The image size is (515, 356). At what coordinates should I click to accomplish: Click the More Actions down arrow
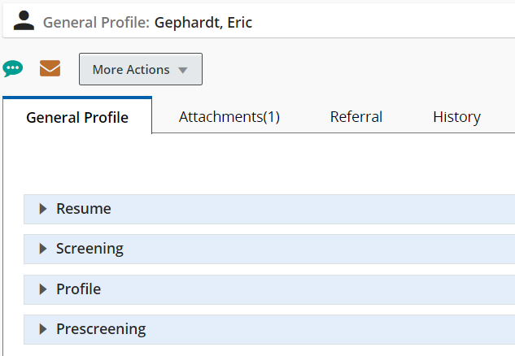[x=183, y=70]
